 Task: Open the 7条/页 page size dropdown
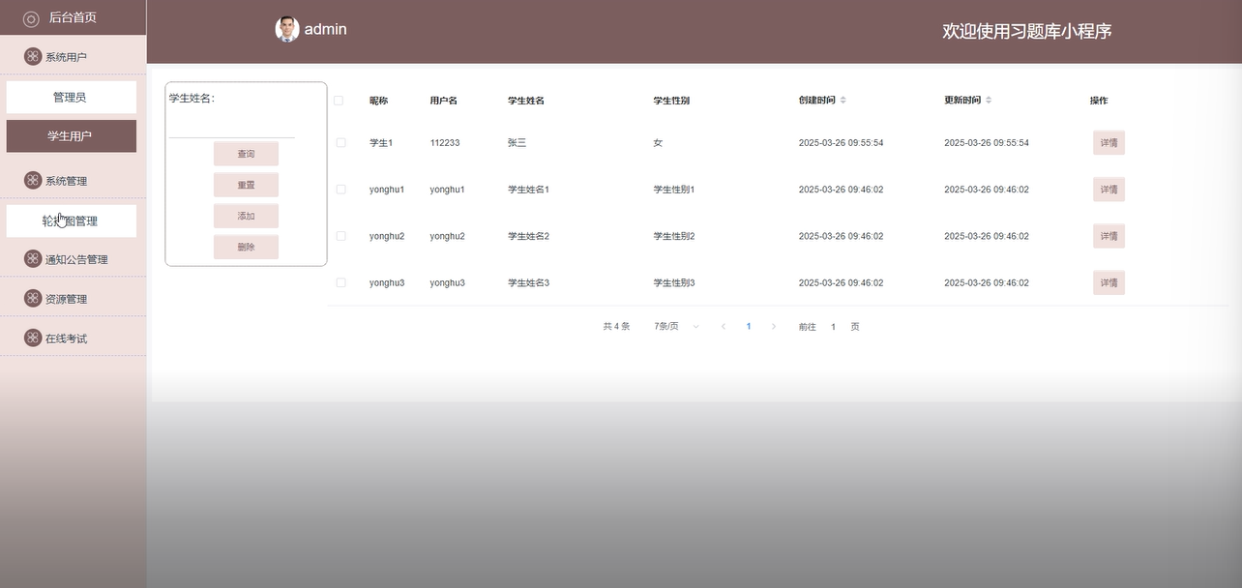(x=676, y=327)
